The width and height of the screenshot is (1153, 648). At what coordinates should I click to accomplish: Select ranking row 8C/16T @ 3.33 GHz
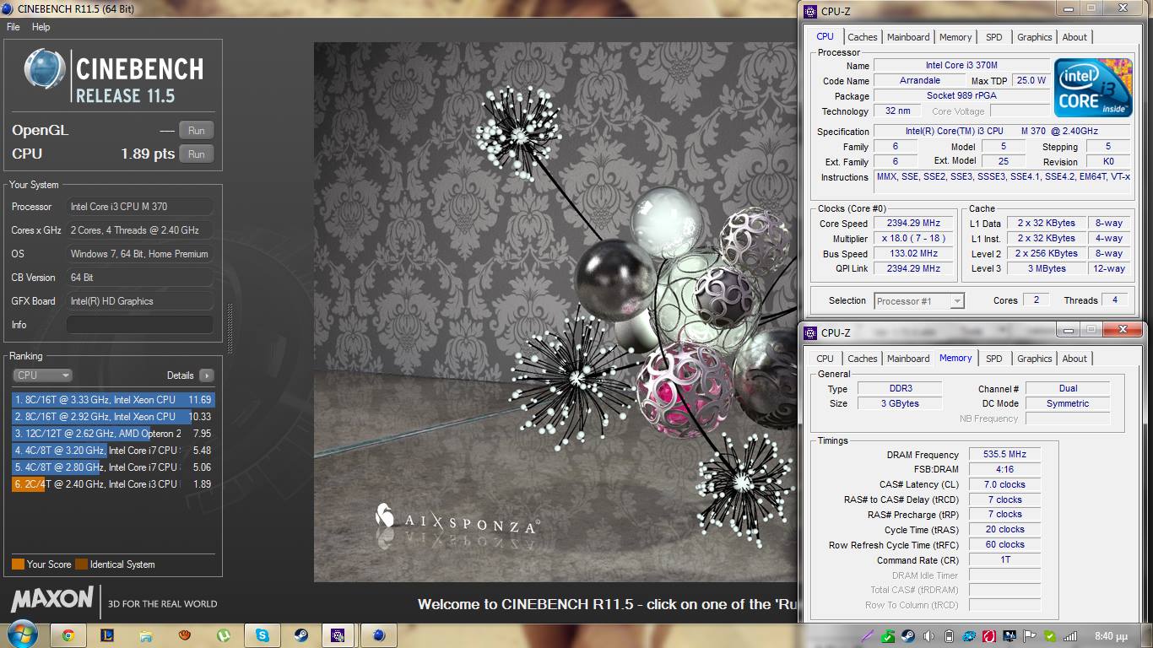point(113,400)
